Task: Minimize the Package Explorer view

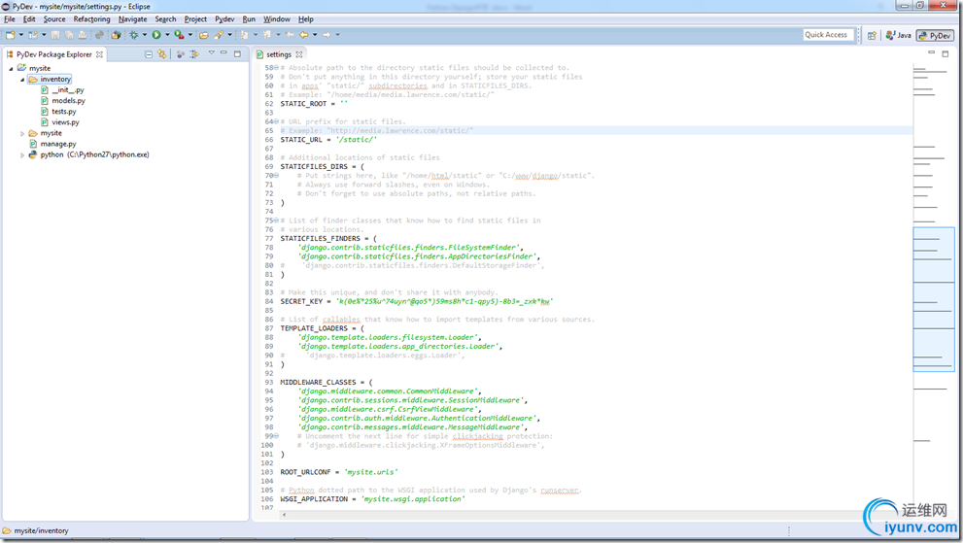Action: coord(224,53)
